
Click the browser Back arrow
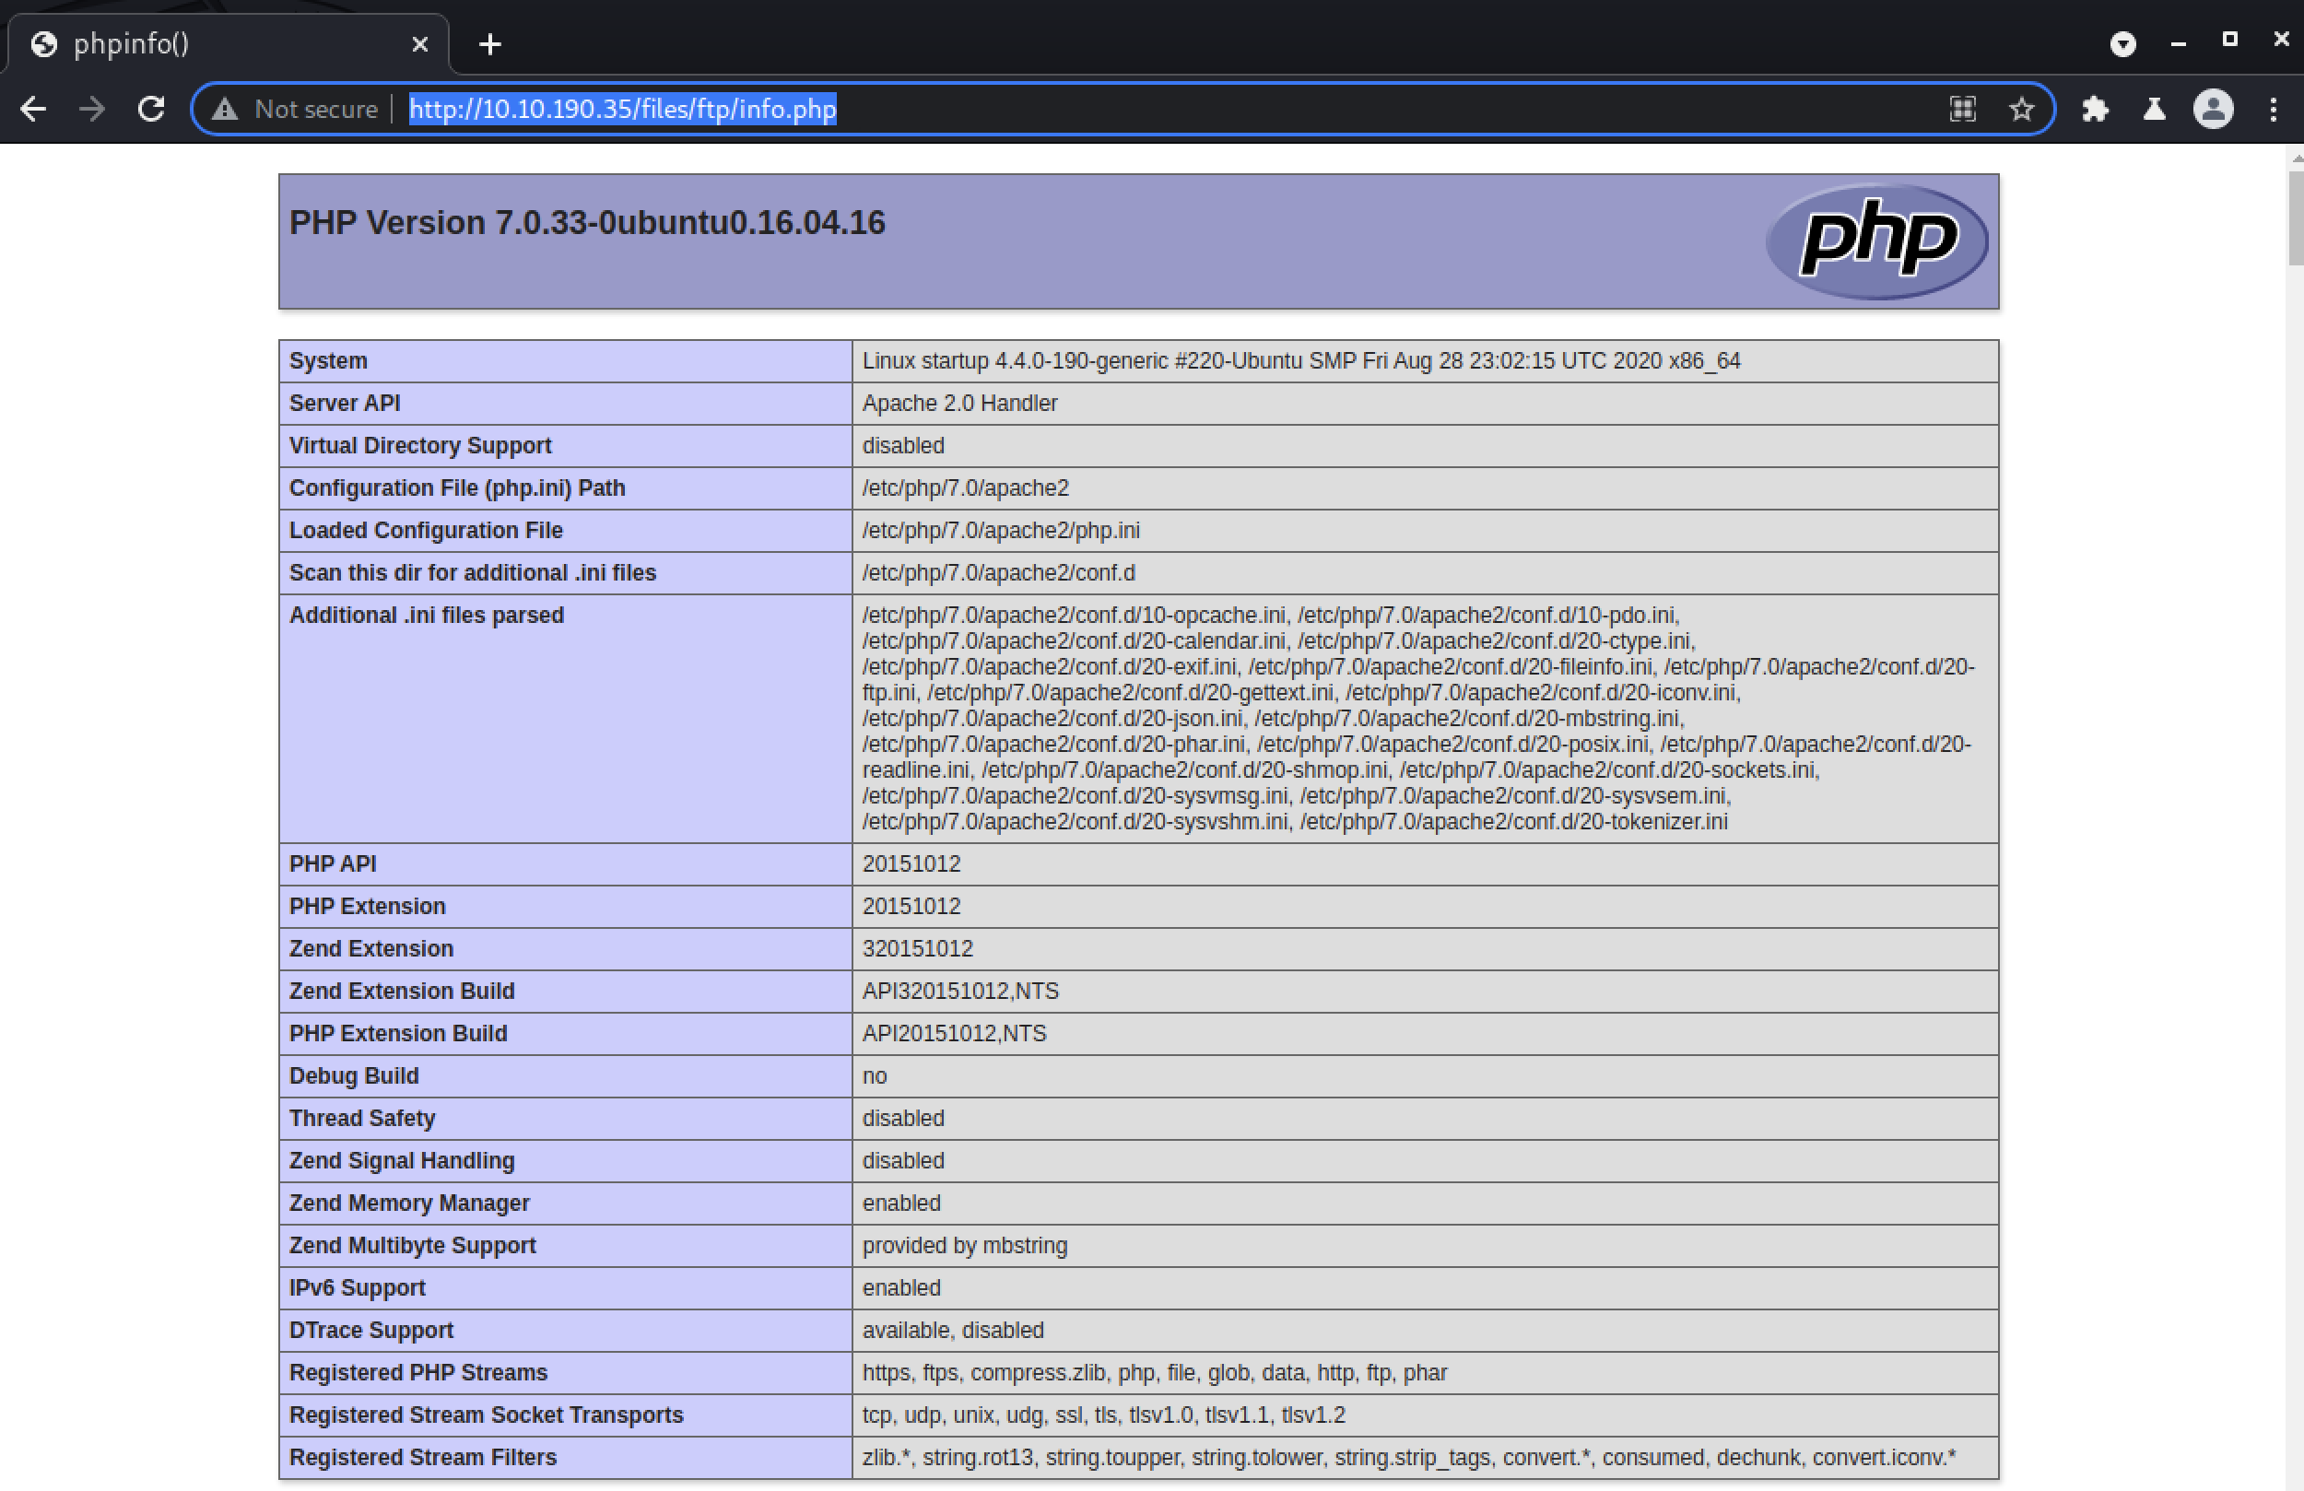tap(34, 110)
